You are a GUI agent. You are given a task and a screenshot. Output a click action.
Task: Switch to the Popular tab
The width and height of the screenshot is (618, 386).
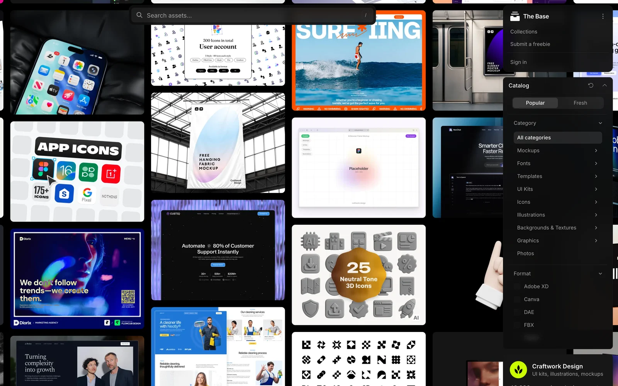535,103
